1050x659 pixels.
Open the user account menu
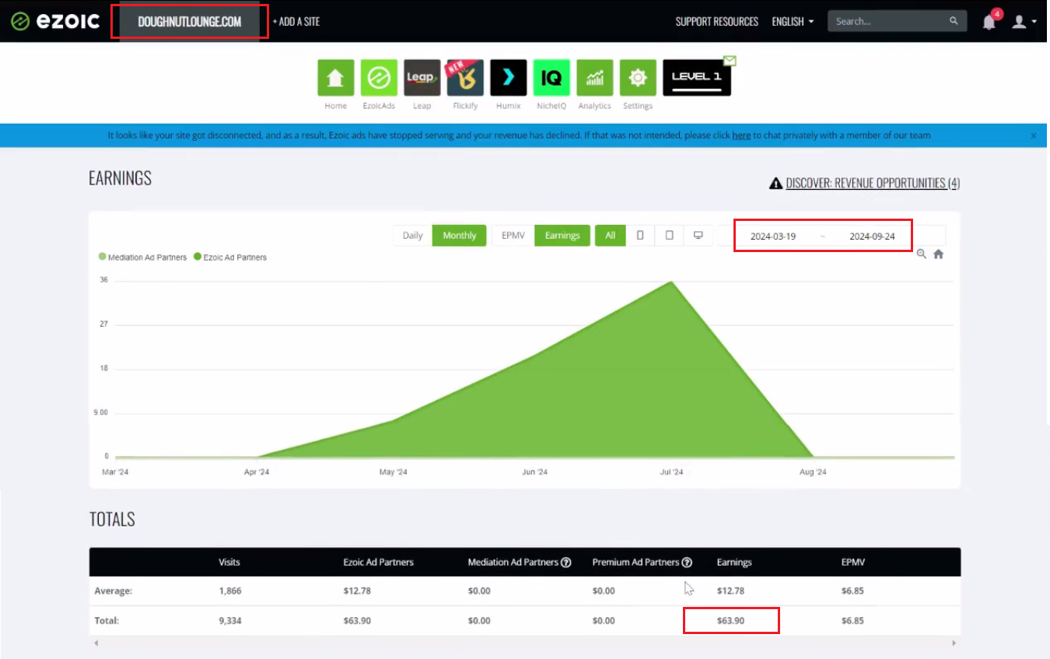(1024, 22)
